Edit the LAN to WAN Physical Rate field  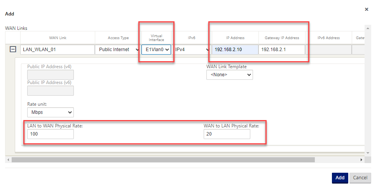[x=50, y=134]
